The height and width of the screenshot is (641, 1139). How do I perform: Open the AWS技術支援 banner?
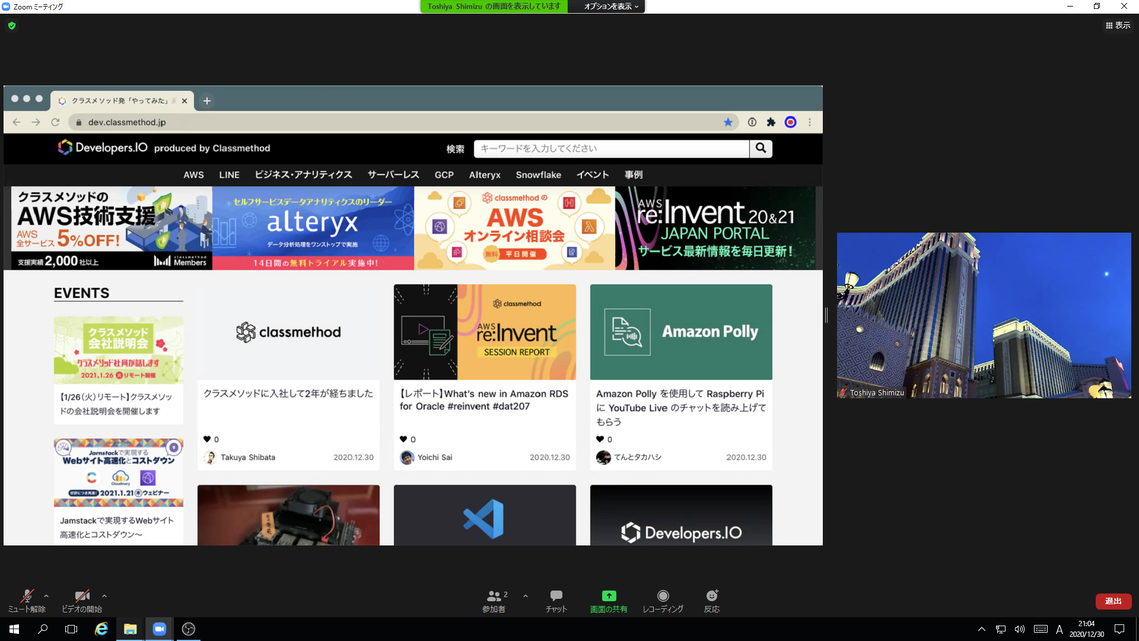[x=112, y=229]
